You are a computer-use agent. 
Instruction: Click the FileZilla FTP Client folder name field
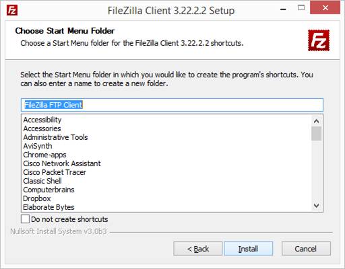pos(172,105)
